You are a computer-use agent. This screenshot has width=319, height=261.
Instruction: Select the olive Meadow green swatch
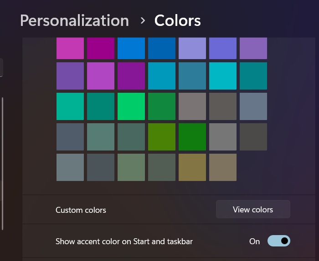click(x=161, y=137)
